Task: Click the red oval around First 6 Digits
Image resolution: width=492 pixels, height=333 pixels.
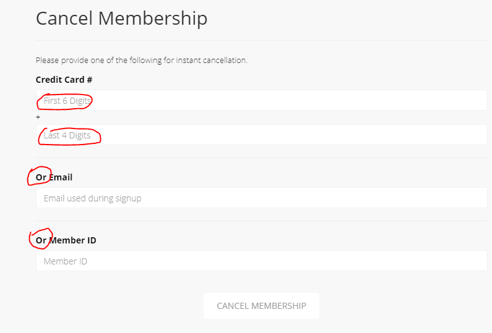Action: pos(64,101)
